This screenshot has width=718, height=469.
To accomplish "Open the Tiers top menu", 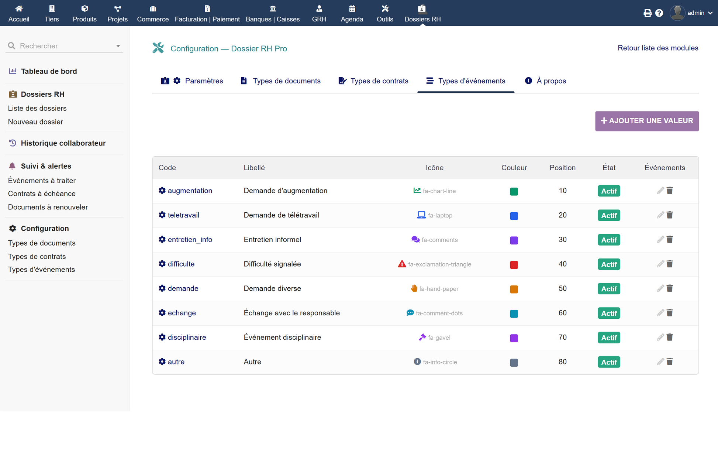I will coord(52,13).
